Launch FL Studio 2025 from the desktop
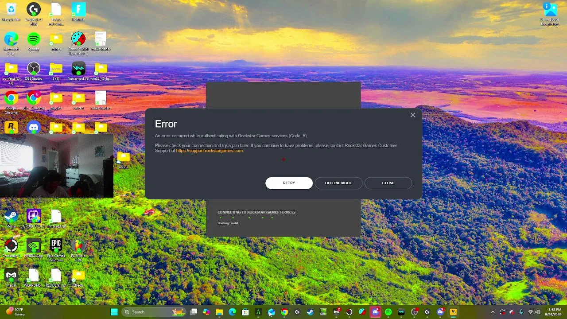This screenshot has height=319, width=567. point(78,250)
